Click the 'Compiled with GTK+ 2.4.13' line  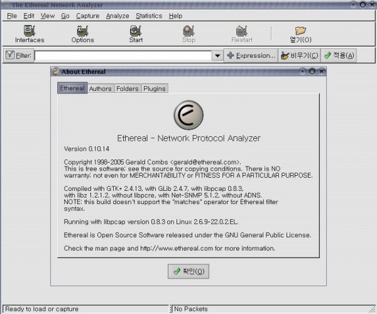point(154,188)
